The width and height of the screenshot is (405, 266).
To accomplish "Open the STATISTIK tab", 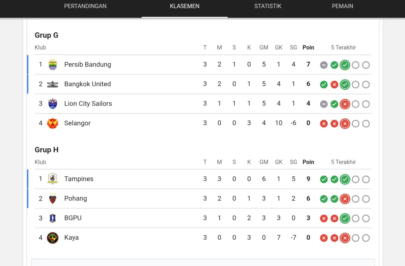I will [268, 6].
